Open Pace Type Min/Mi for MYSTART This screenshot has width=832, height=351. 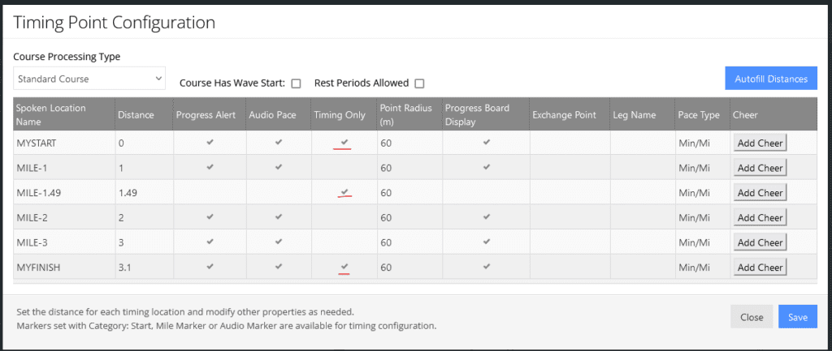tap(694, 143)
